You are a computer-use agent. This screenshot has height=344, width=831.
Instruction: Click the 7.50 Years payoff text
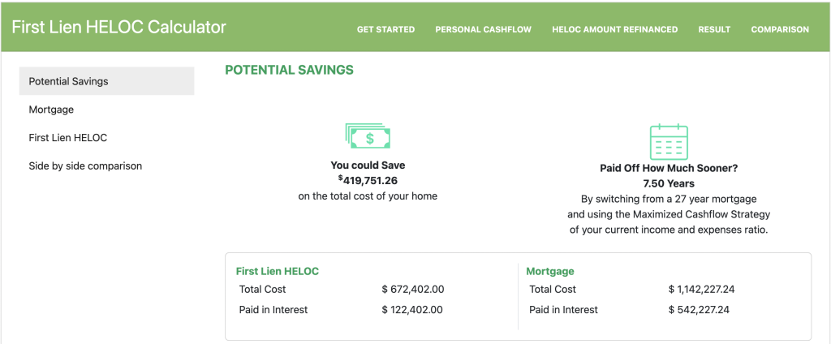668,183
